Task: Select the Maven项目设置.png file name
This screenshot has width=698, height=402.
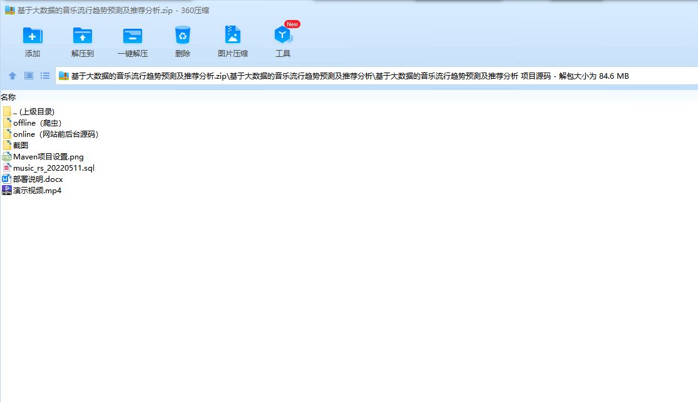Action: [49, 156]
